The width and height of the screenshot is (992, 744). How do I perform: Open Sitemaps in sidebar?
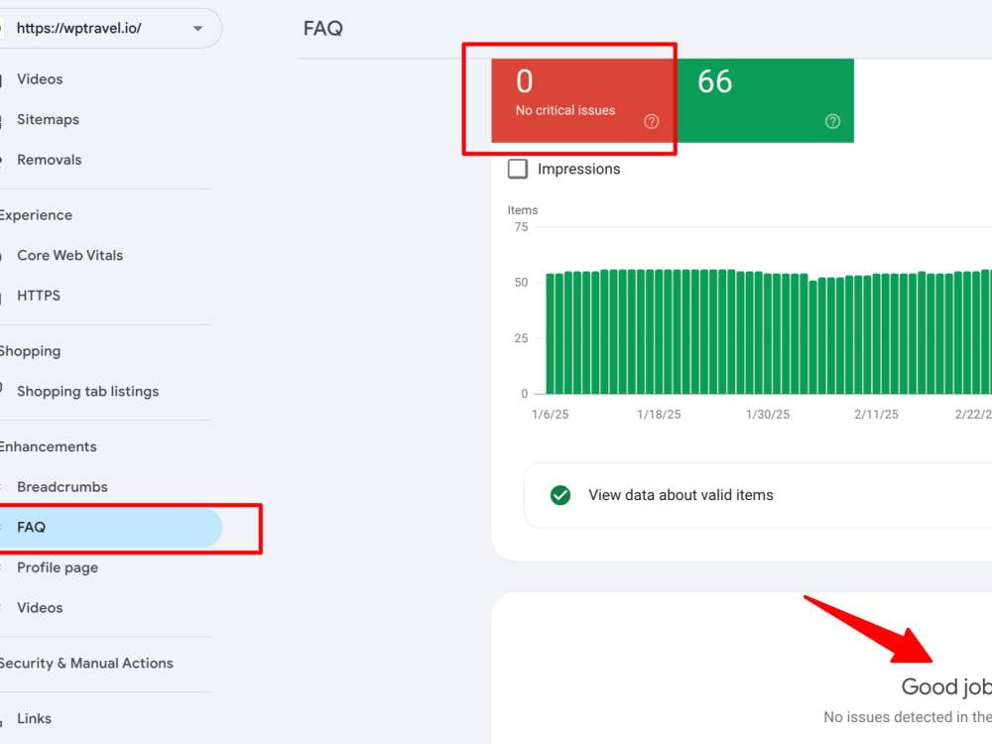point(48,120)
